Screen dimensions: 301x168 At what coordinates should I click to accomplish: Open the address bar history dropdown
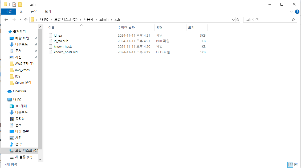coord(233,20)
